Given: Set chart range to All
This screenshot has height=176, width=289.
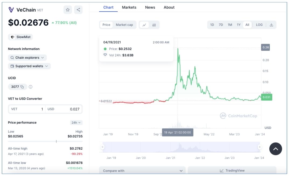Looking at the screenshot, I should [x=247, y=25].
